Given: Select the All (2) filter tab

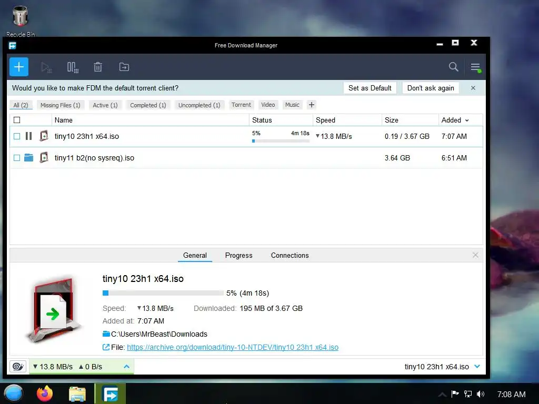Looking at the screenshot, I should point(21,105).
